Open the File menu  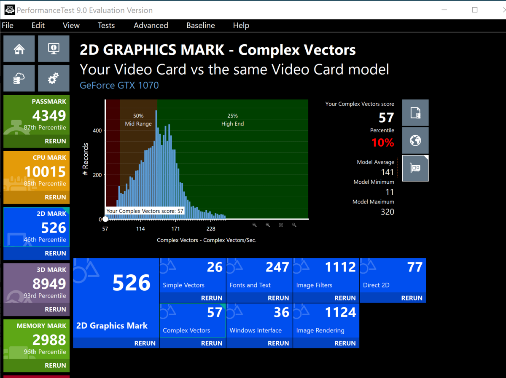[x=8, y=25]
